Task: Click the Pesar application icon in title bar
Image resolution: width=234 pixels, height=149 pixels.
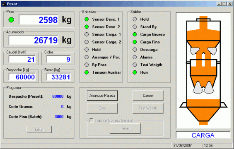Action: (4, 4)
